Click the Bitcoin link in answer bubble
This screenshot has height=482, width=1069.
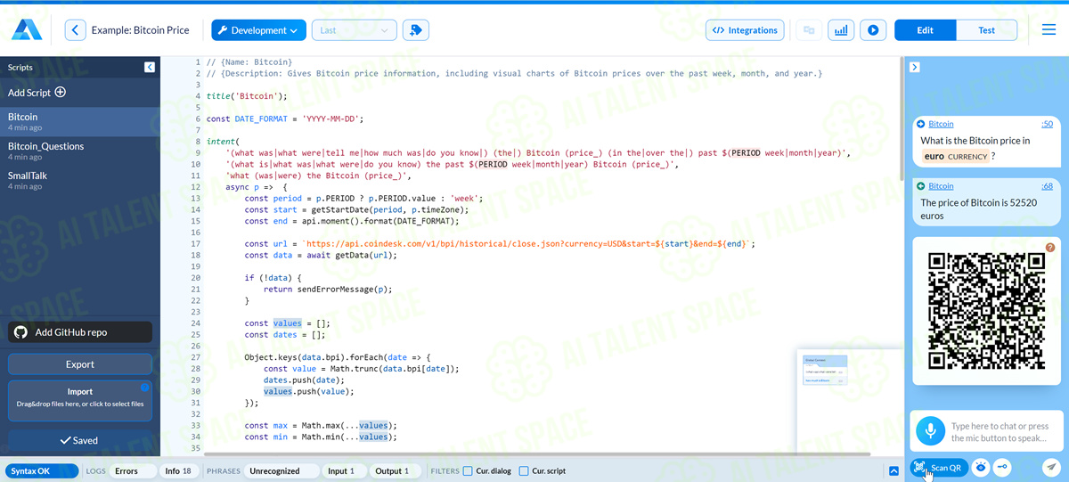(941, 186)
